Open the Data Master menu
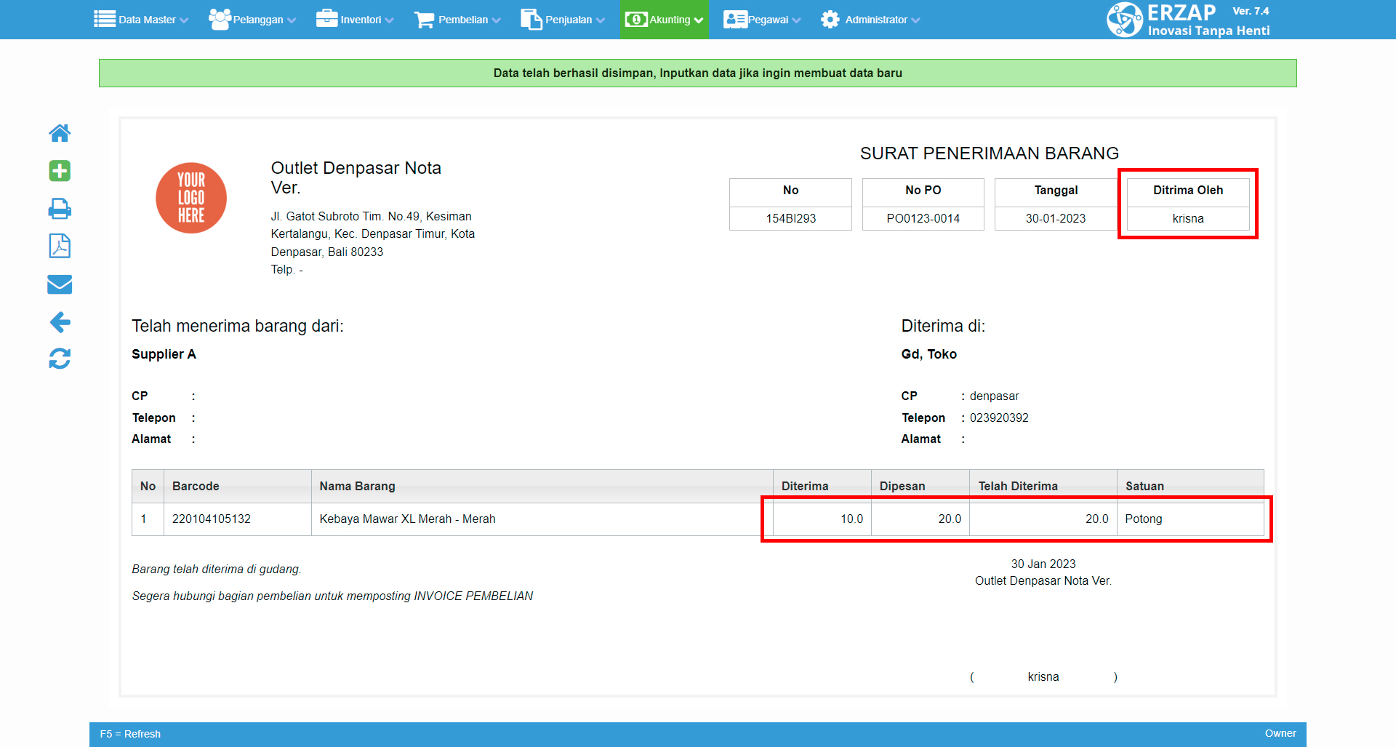1396x747 pixels. (x=141, y=20)
